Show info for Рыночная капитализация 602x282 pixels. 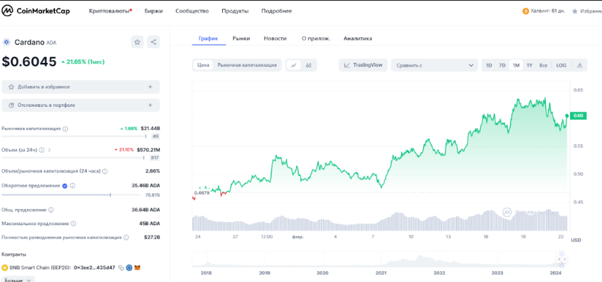(65, 129)
